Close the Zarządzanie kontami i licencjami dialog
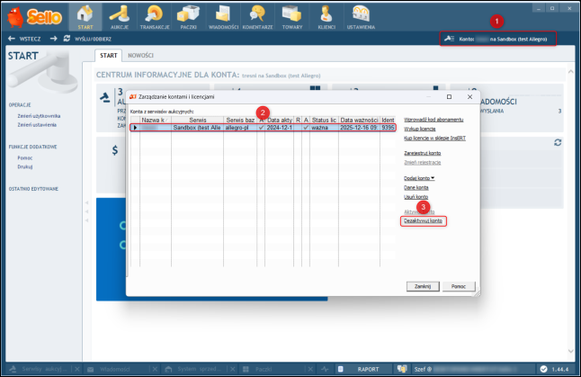 pos(469,97)
